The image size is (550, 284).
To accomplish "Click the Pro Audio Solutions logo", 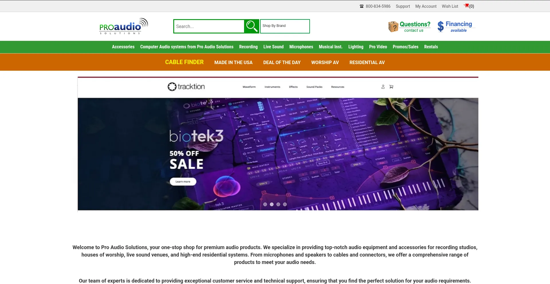I will coord(124,26).
